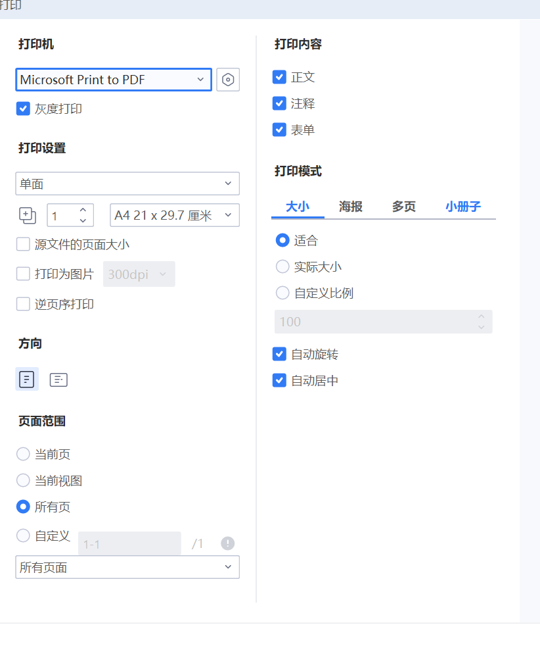Select the 实际大小 radio button

coord(282,266)
